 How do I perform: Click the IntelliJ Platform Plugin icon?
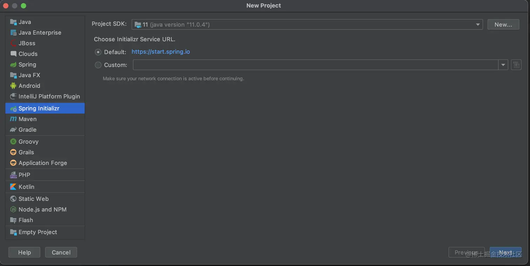coord(13,96)
